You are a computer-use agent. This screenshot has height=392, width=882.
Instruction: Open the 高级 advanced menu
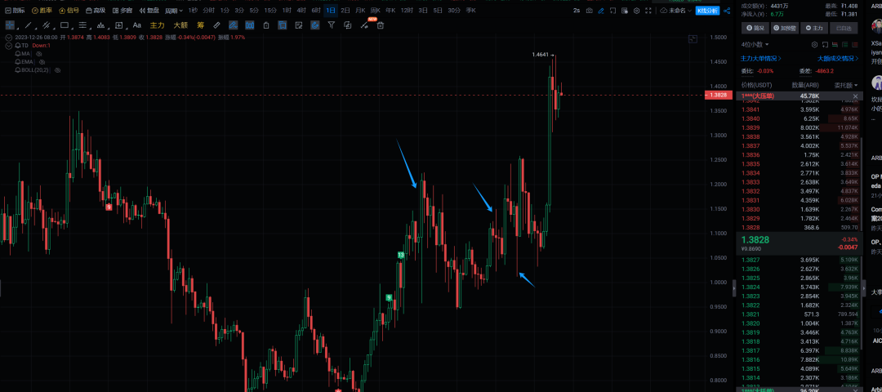[x=96, y=11]
